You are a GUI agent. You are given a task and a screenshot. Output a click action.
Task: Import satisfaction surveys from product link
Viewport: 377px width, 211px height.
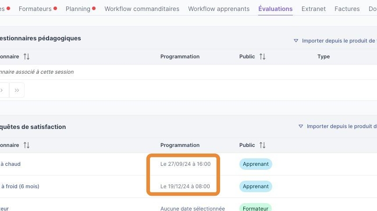click(341, 126)
